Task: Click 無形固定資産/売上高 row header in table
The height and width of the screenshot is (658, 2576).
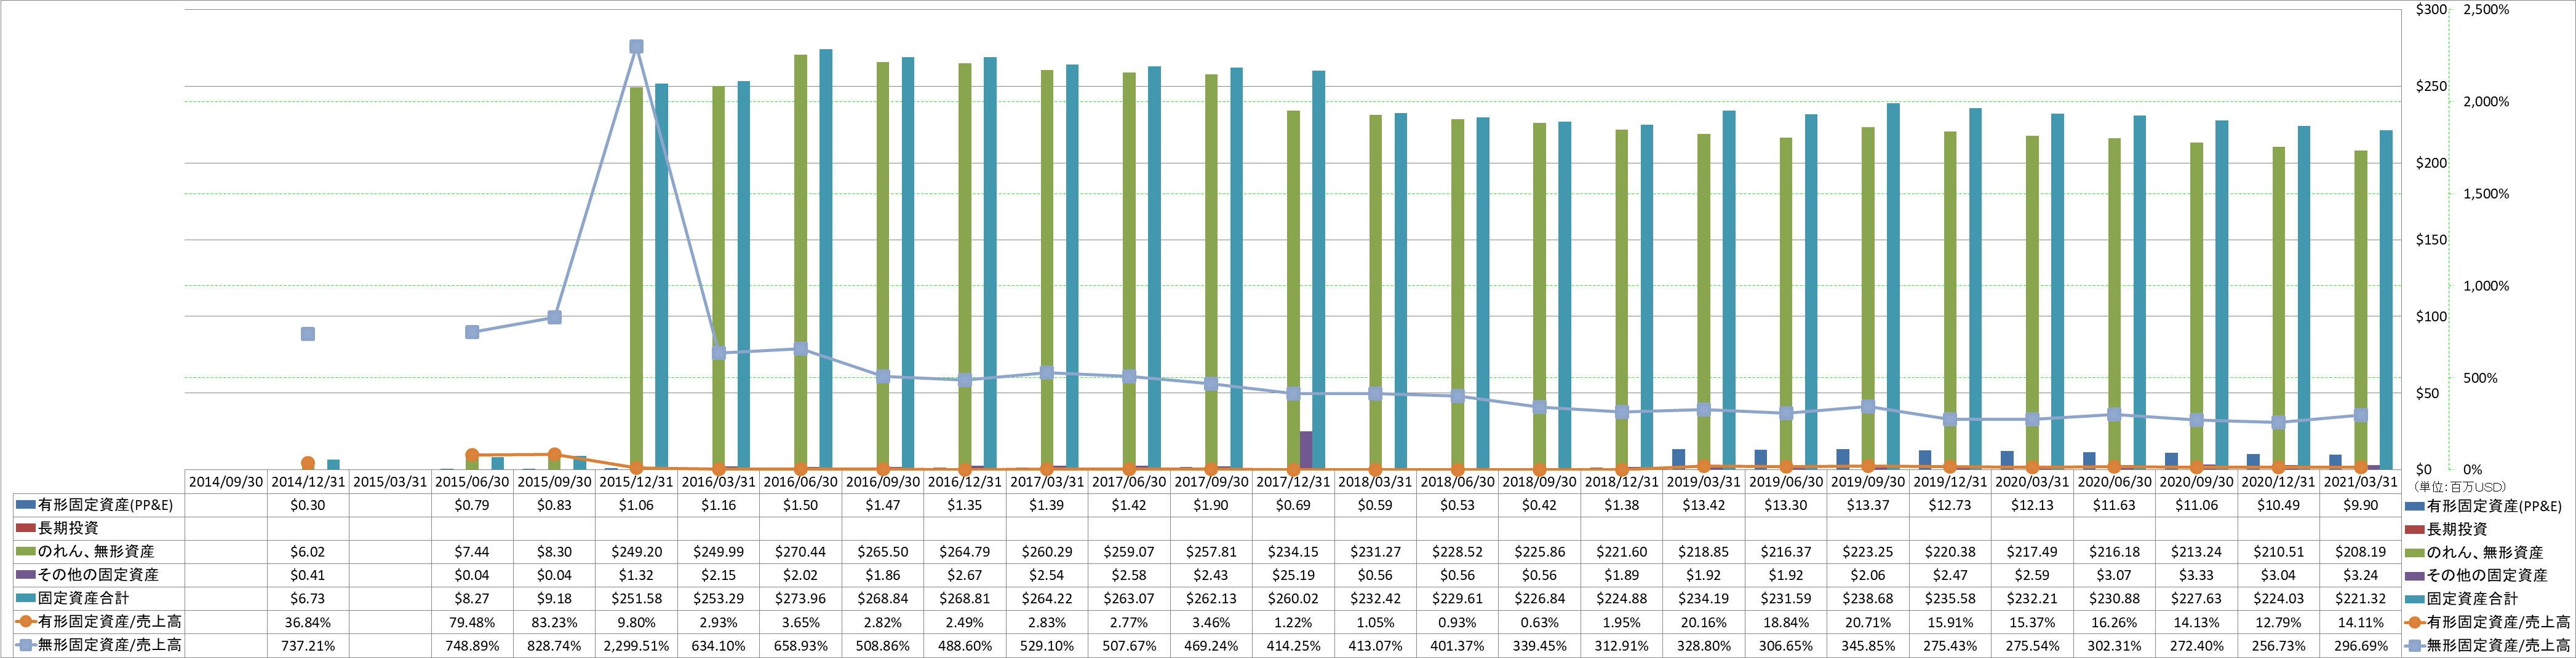Action: tap(99, 645)
